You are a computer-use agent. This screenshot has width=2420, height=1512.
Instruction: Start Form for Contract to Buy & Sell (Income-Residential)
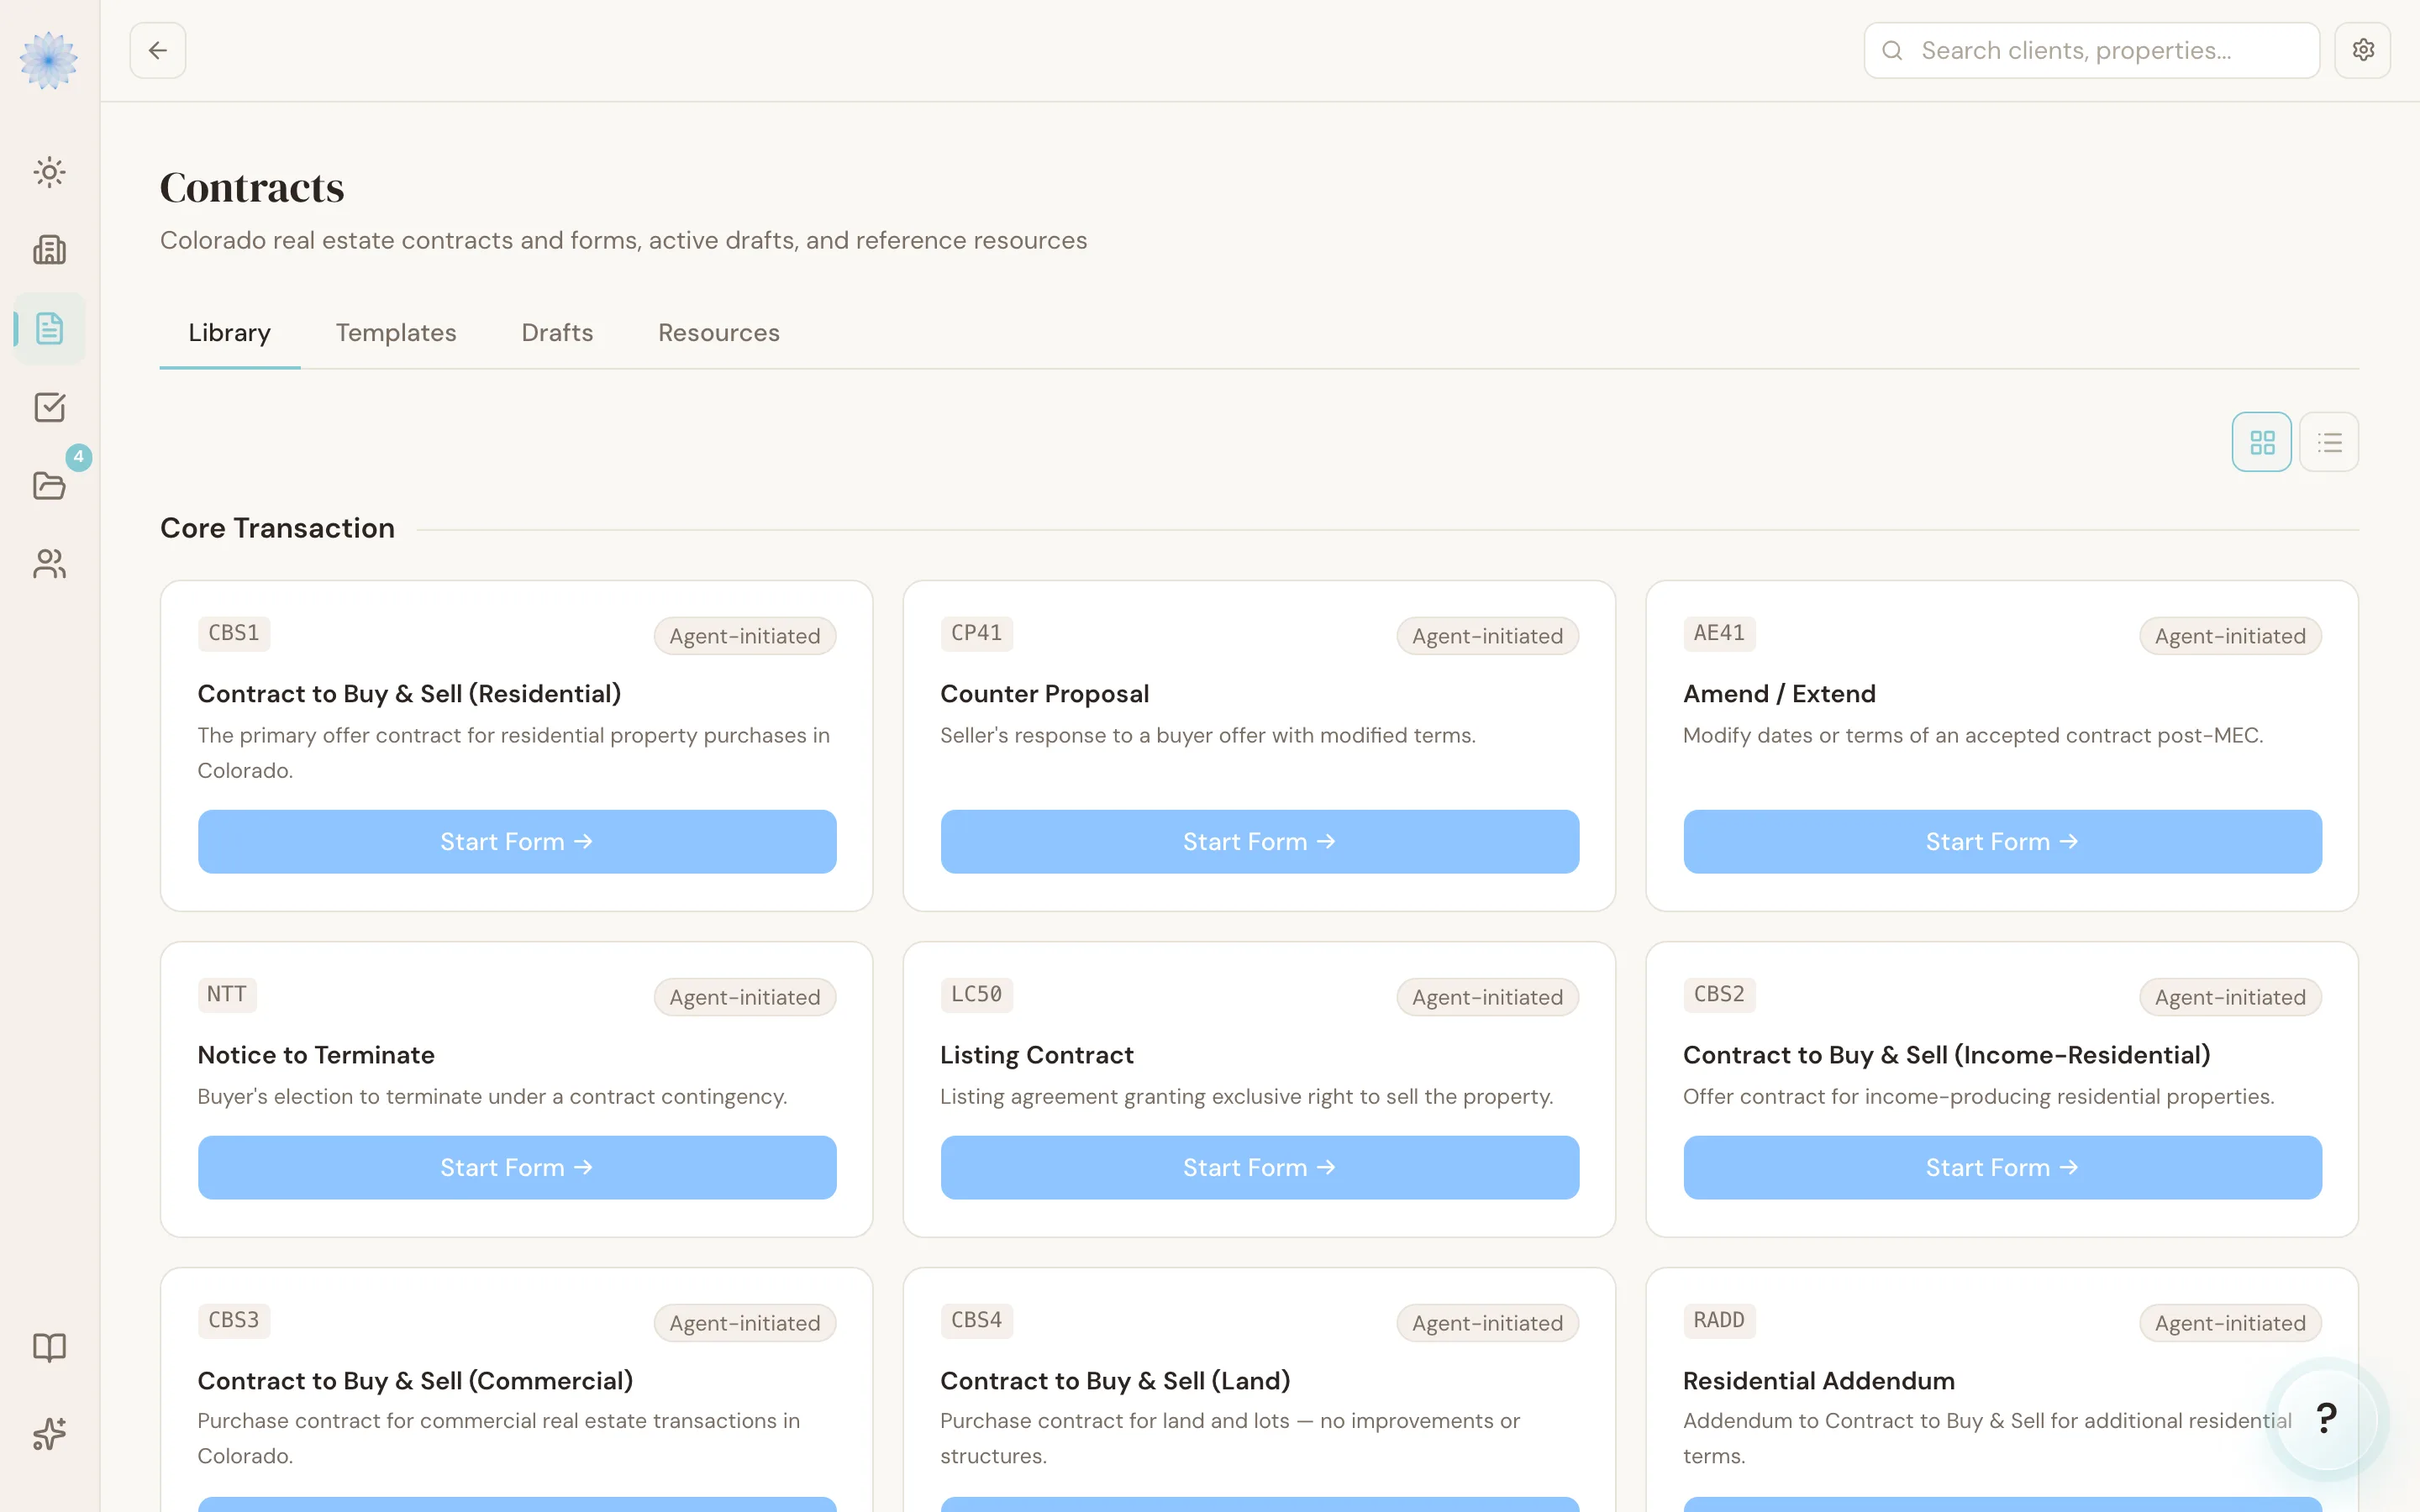2002,1168
